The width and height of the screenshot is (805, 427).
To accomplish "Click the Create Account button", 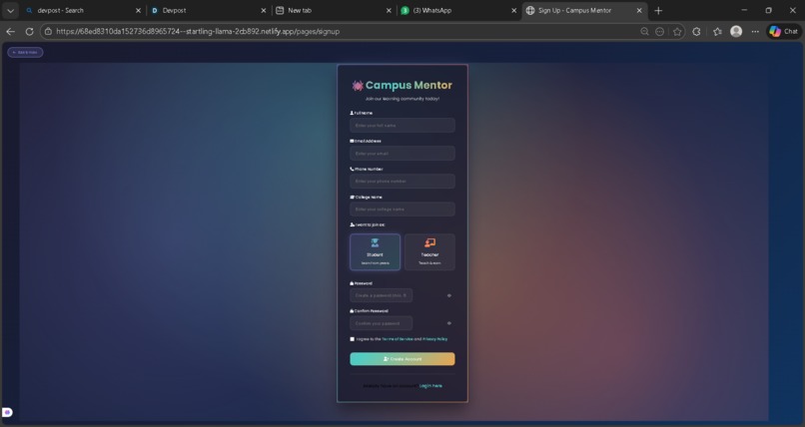I will coord(402,359).
